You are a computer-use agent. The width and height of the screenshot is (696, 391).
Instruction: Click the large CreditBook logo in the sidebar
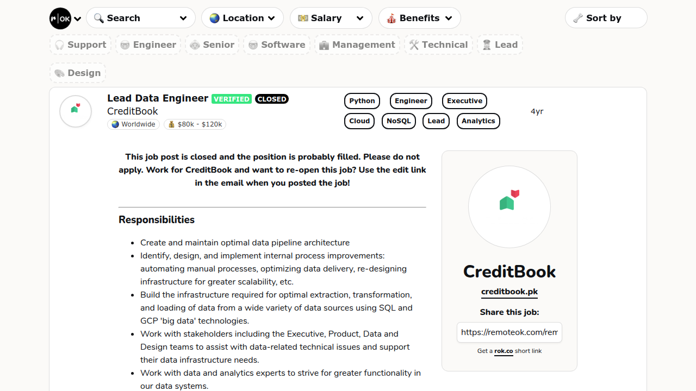pyautogui.click(x=509, y=206)
